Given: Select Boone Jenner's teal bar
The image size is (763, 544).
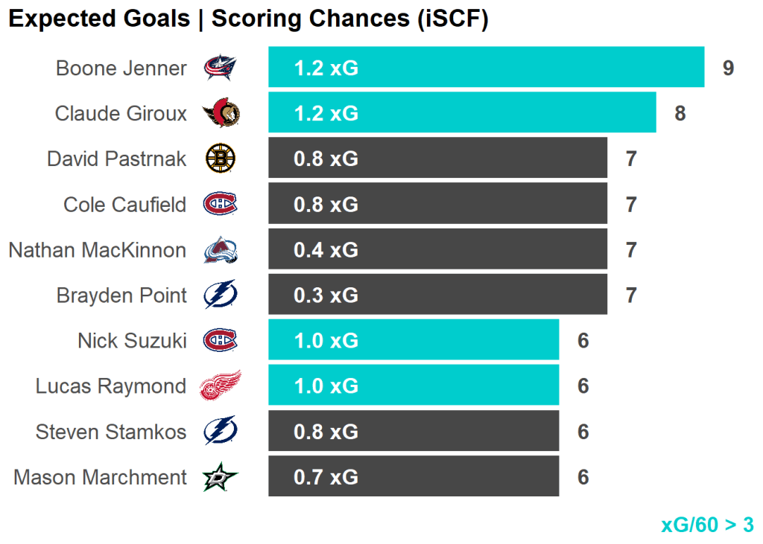Looking at the screenshot, I should (x=486, y=68).
